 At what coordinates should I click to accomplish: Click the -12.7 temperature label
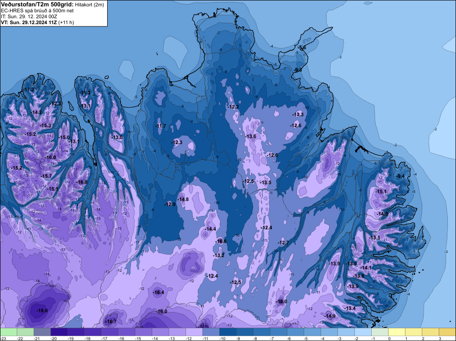click(284, 243)
